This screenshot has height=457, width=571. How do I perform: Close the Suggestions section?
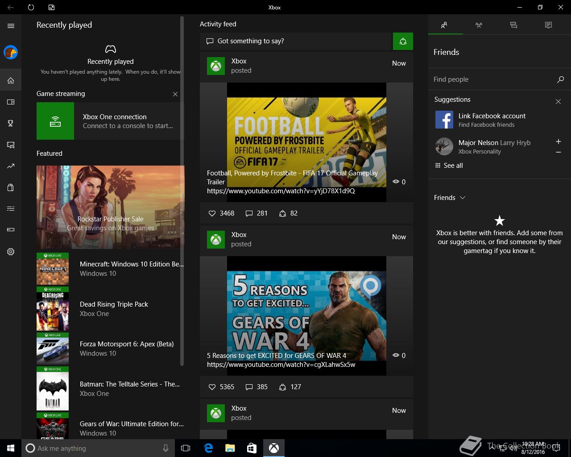click(x=558, y=102)
